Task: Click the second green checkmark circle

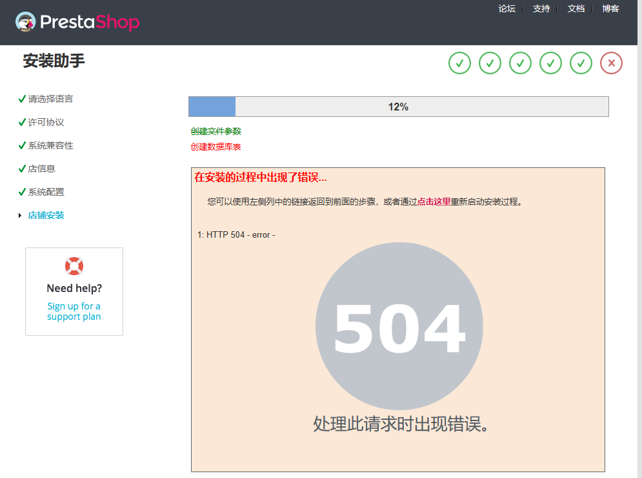Action: coord(490,63)
